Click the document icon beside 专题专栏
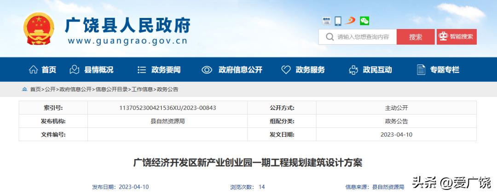This screenshot has height=195, width=497. (x=421, y=69)
